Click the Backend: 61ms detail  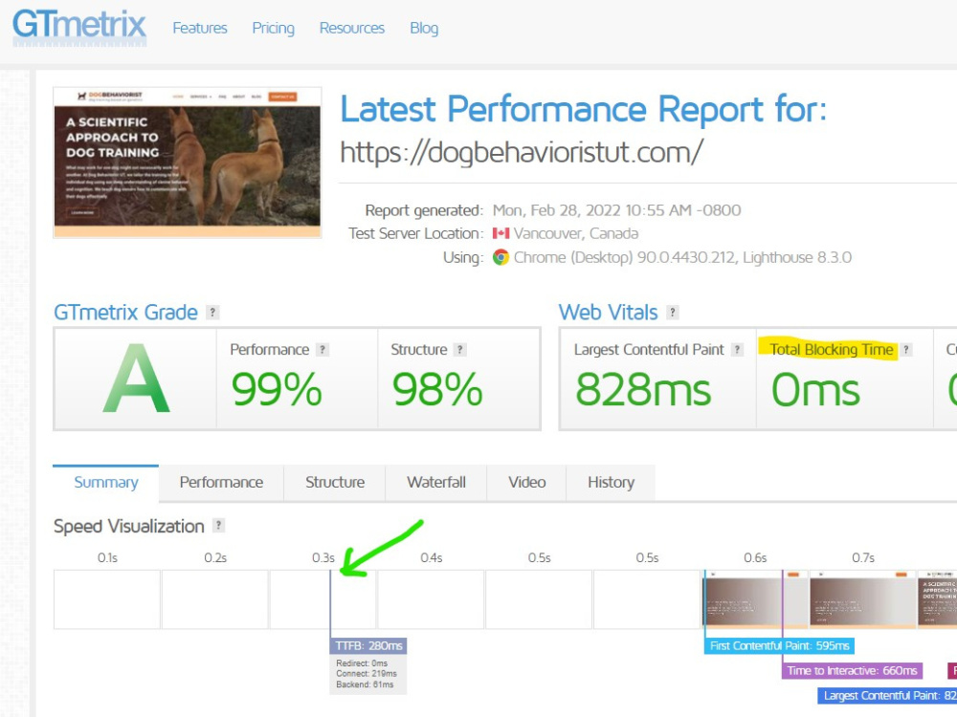(365, 684)
